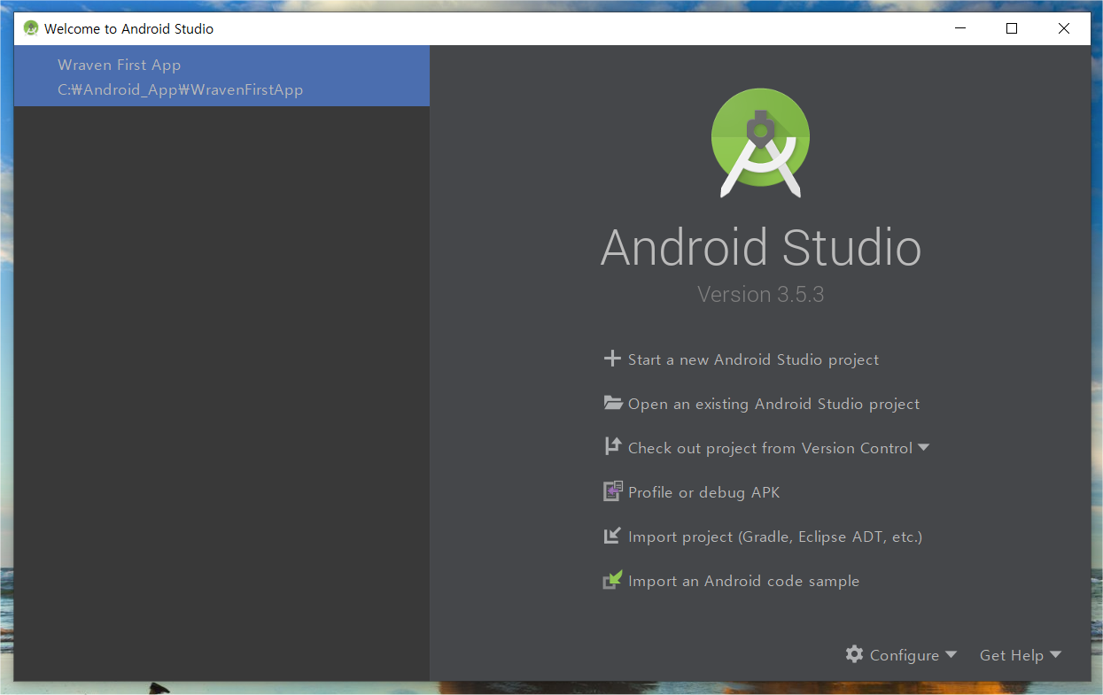Click the Configure gear icon
Image resolution: width=1103 pixels, height=695 pixels.
point(854,654)
